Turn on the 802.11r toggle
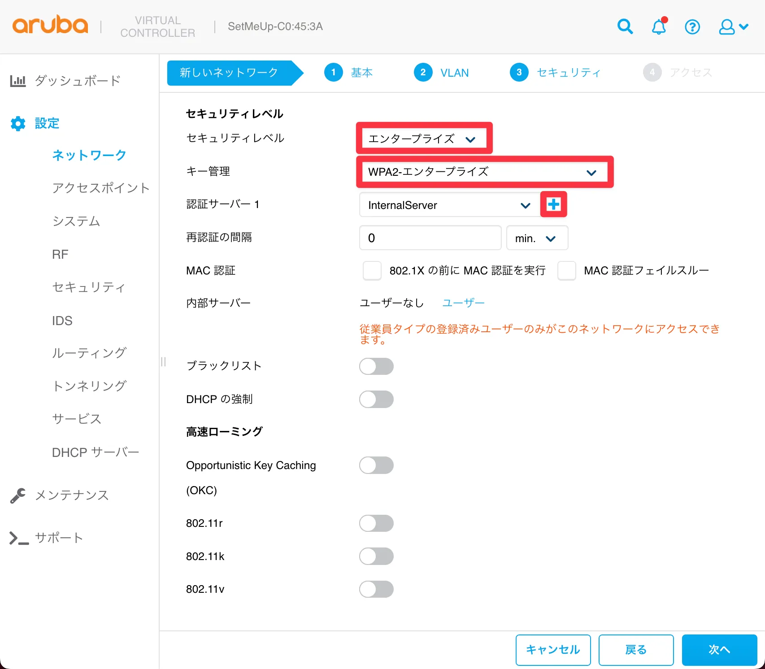Viewport: 765px width, 669px height. click(376, 523)
